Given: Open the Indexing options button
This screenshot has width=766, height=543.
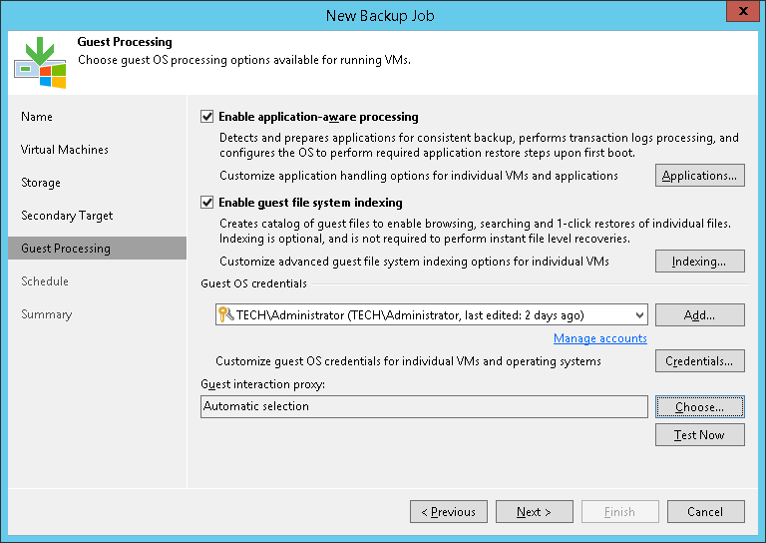Looking at the screenshot, I should 699,262.
